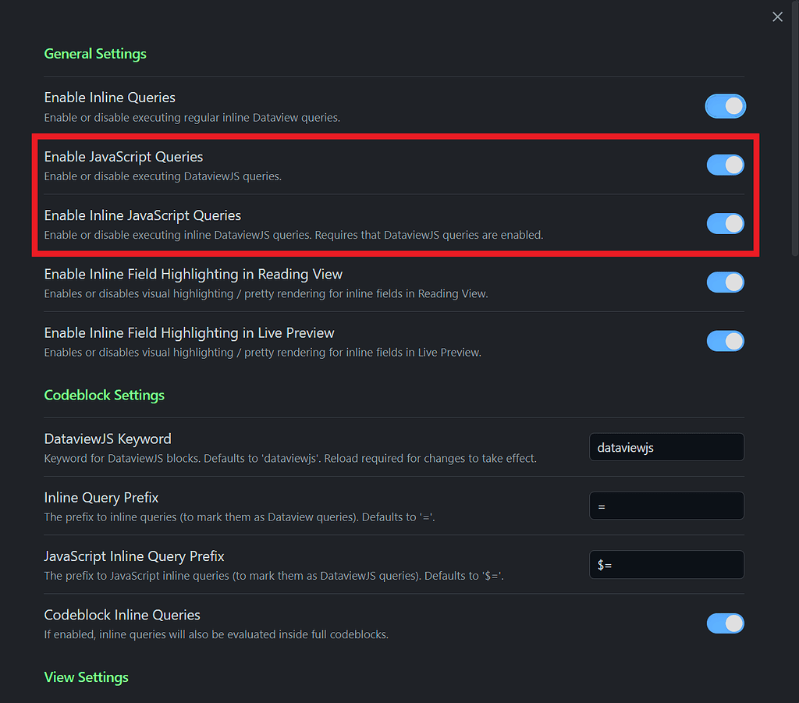Click the Enable Inline Queries setting title
The image size is (799, 703).
click(110, 98)
